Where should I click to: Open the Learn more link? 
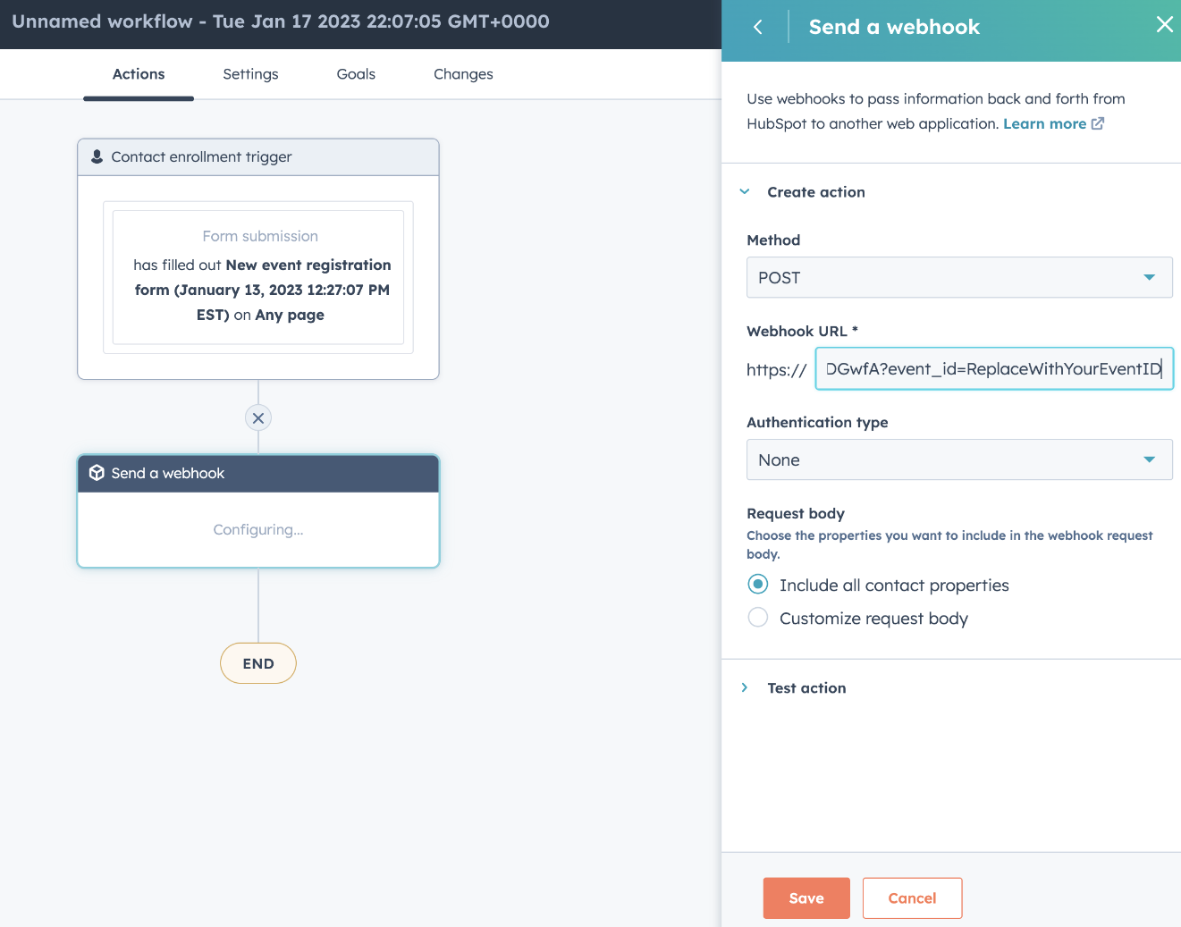[1044, 123]
